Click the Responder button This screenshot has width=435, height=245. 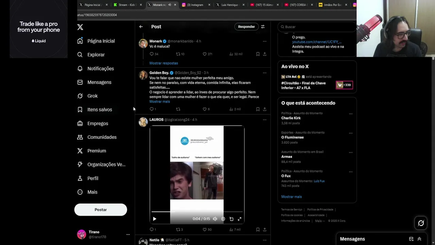246,27
